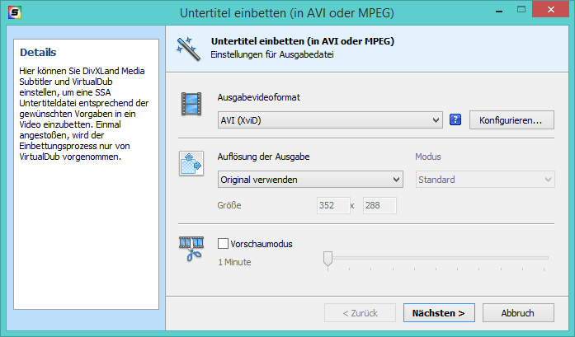The width and height of the screenshot is (575, 337).
Task: Click the height field showing 288
Action: (379, 205)
